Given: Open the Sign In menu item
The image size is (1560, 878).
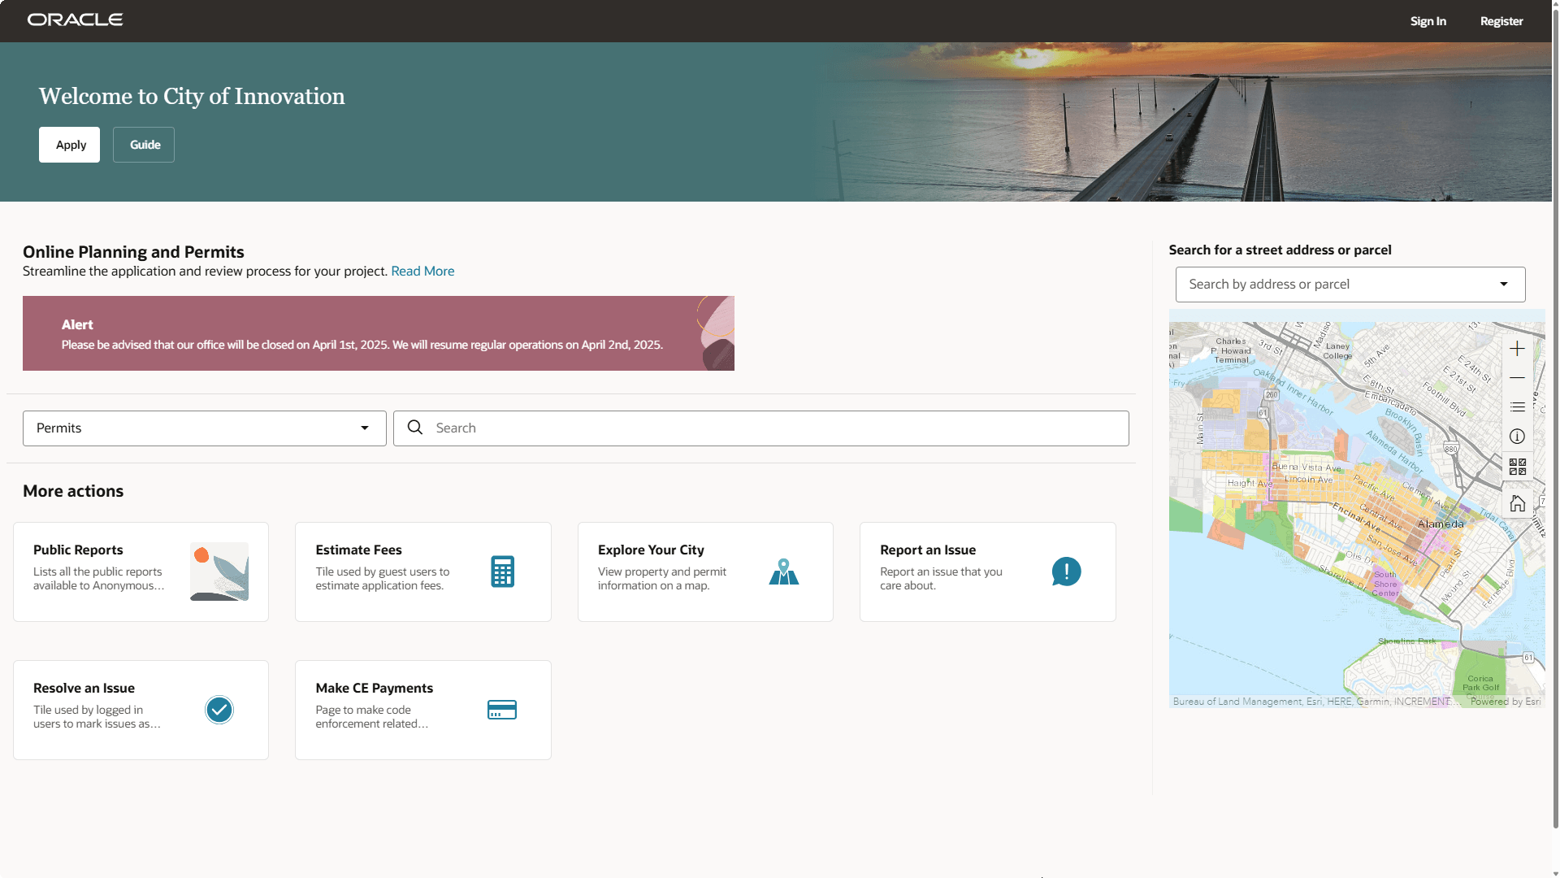Looking at the screenshot, I should point(1428,20).
